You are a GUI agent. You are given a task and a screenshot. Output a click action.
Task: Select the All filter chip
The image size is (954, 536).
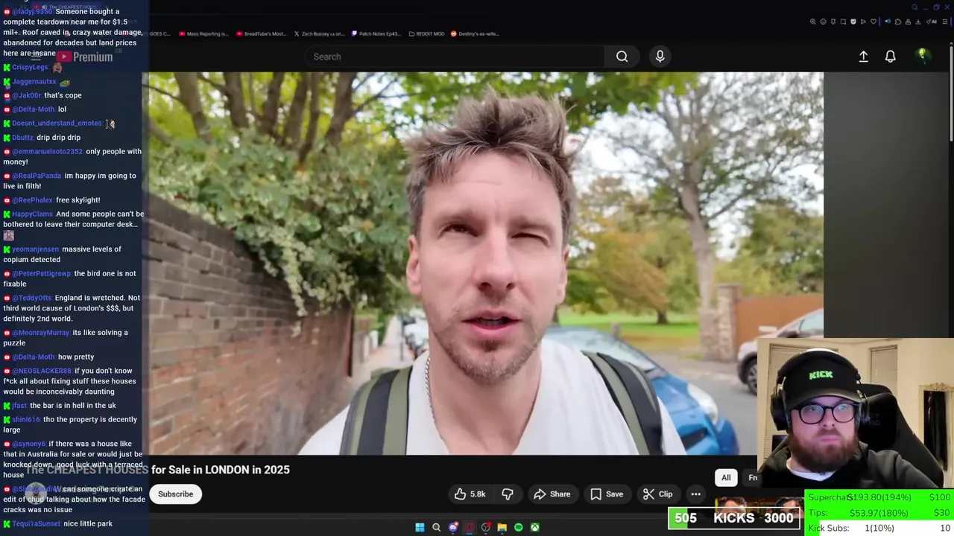click(x=726, y=478)
